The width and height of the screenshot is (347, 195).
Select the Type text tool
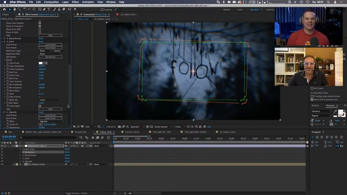(x=49, y=9)
